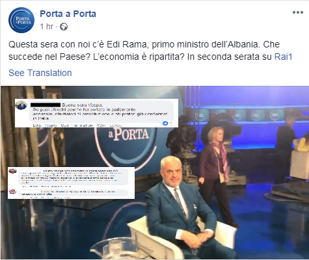Click Reply under the Buona sera Vespa comment
Screen dimensions: 309x260
tap(51, 125)
